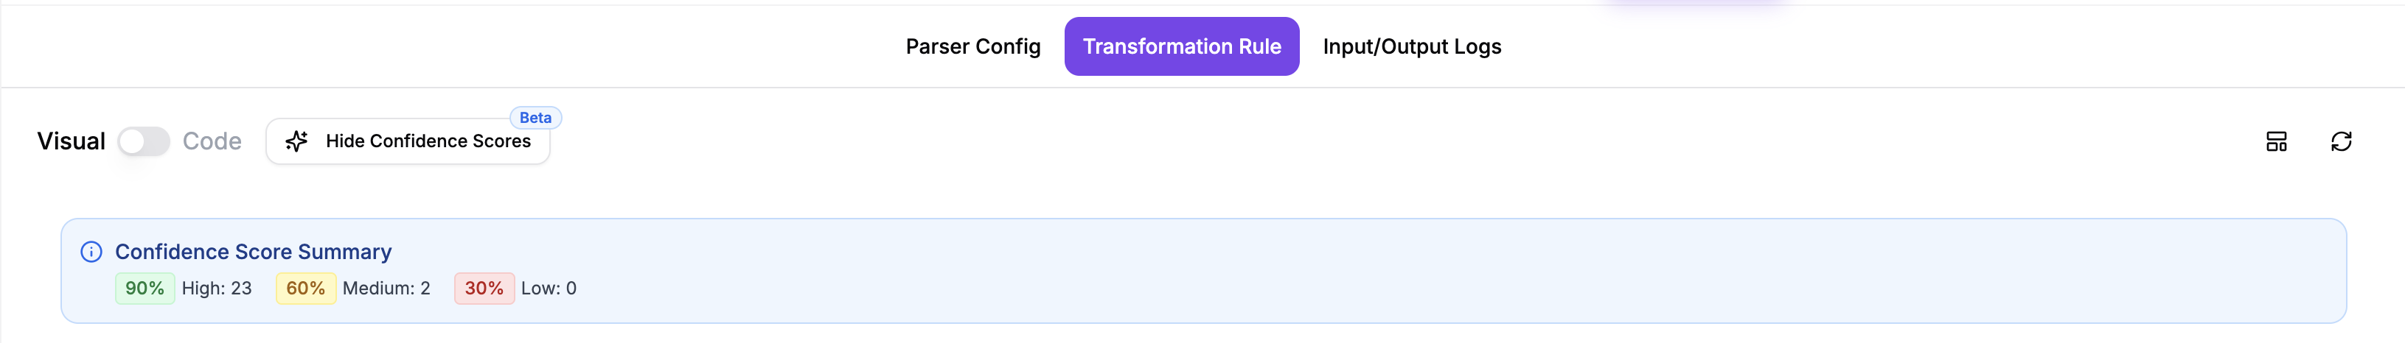Click the info icon beside Confidence Score Summary

click(91, 252)
